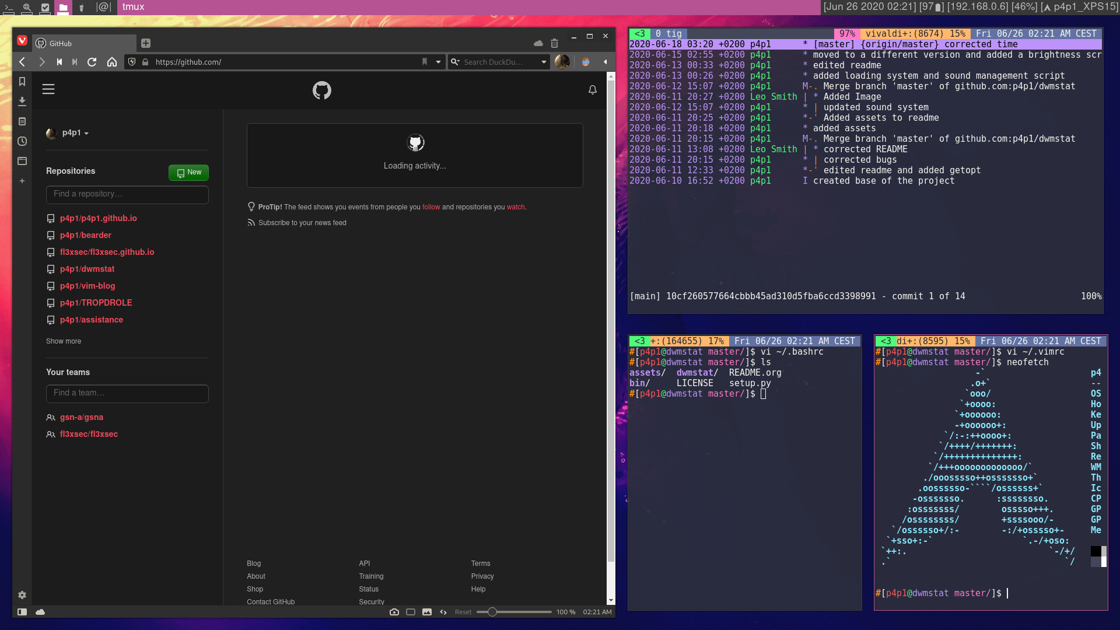Open the history panel clock icon

(x=22, y=141)
